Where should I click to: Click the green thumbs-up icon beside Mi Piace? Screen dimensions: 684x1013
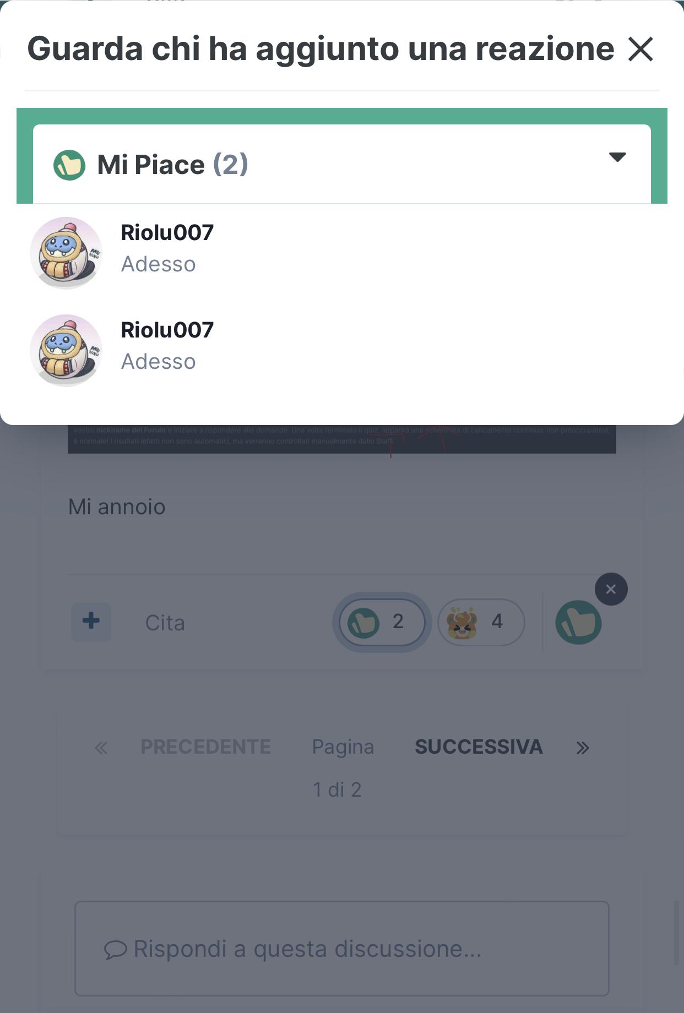coord(69,165)
